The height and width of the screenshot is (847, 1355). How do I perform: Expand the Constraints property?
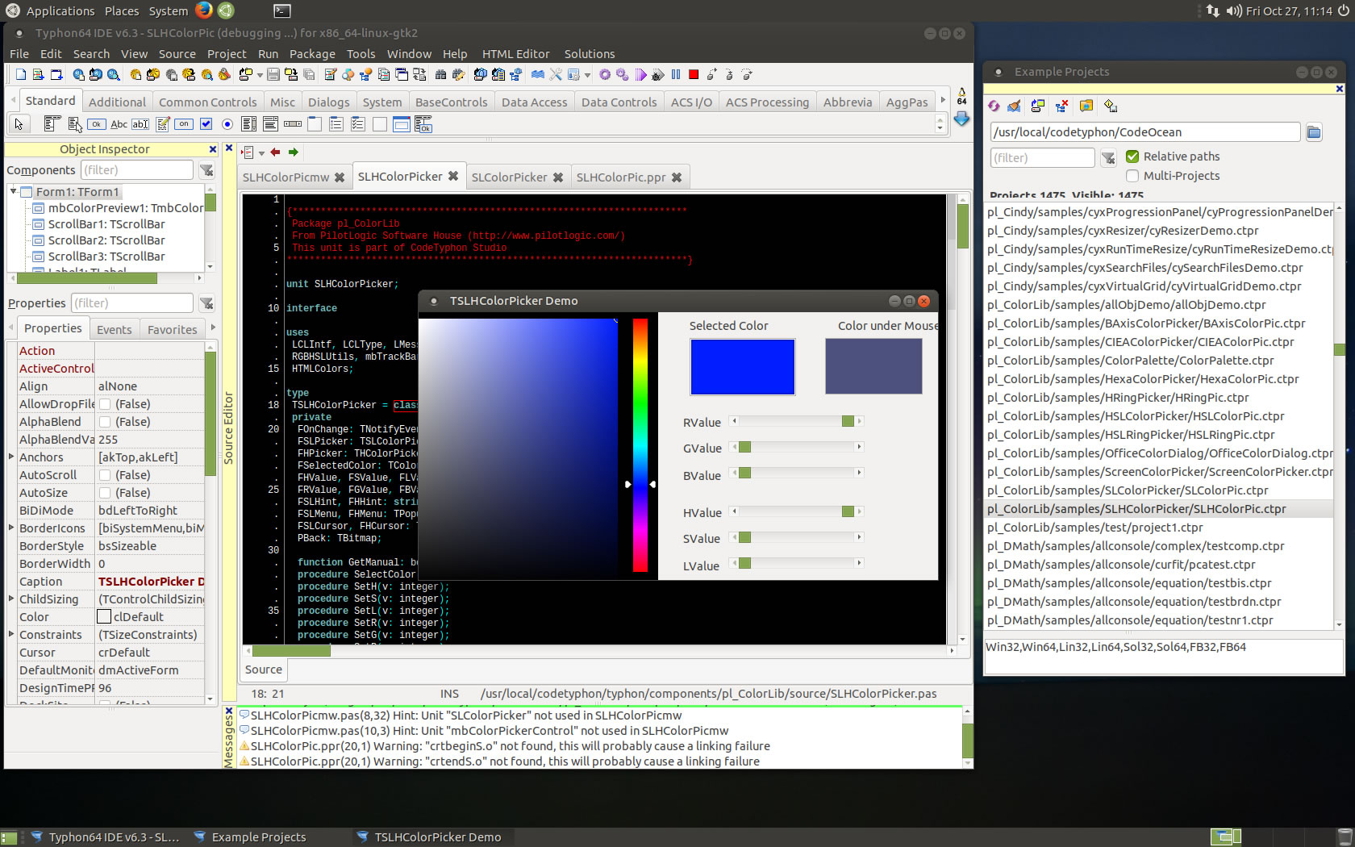click(11, 634)
